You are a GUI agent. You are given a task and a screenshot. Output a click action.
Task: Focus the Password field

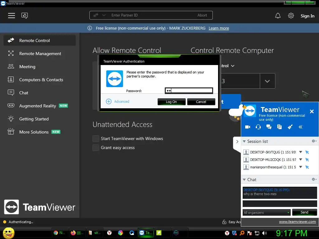coord(189,91)
